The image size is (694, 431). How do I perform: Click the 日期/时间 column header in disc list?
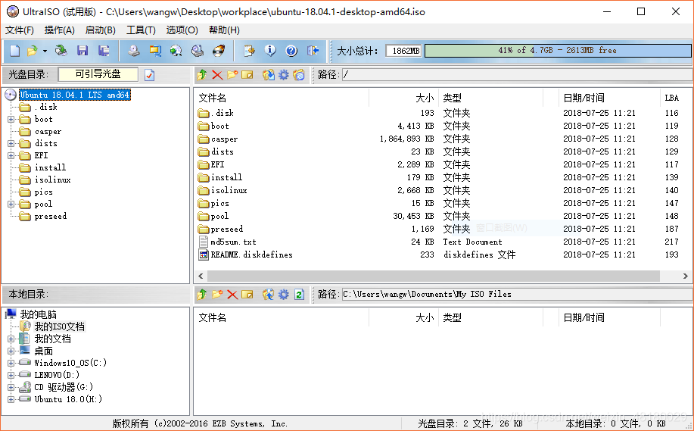click(x=608, y=98)
